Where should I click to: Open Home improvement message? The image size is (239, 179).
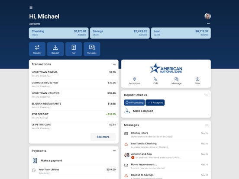(x=166, y=166)
